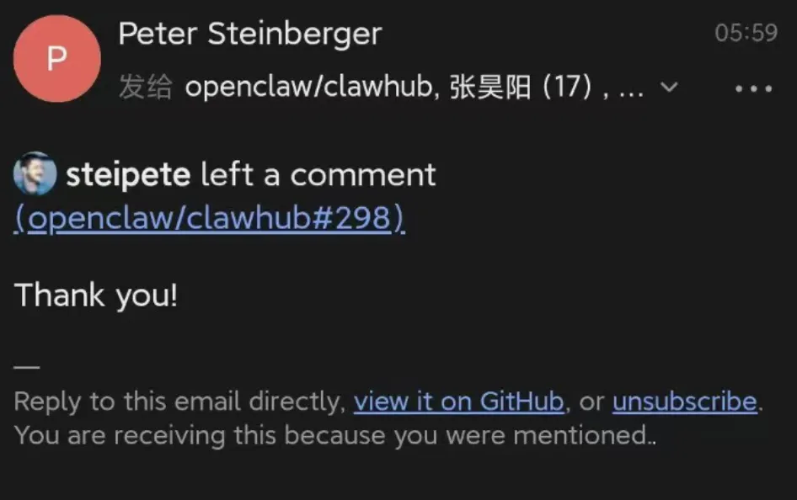Viewport: 797px width, 500px height.
Task: Select sender name Peter Steinberger
Action: (249, 34)
